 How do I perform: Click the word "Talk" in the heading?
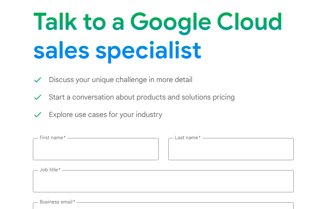click(55, 21)
